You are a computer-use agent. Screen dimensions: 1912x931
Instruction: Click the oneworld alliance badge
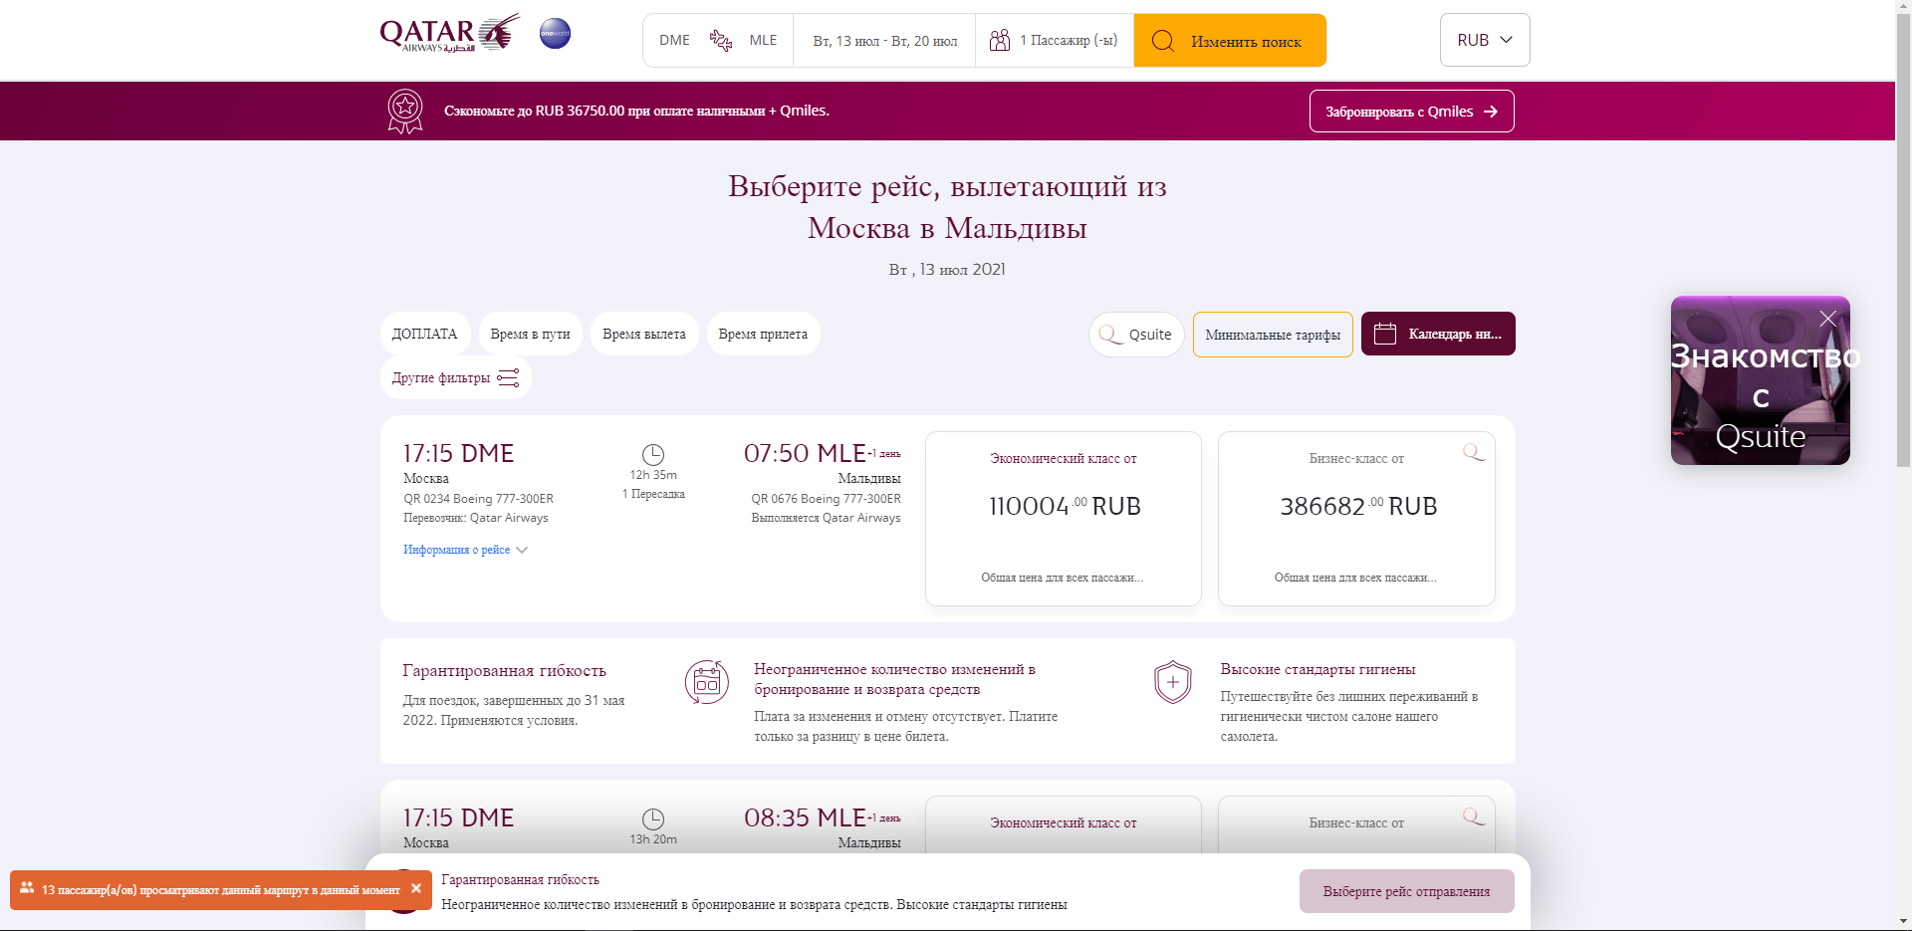(555, 33)
